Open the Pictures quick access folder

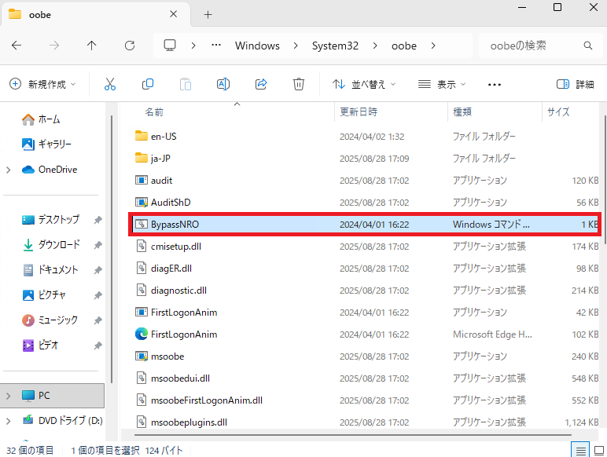click(44, 295)
